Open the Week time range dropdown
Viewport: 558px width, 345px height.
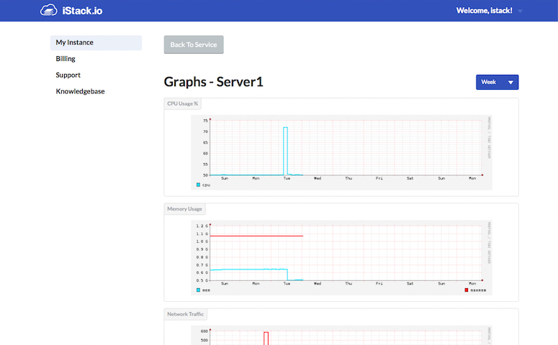coord(497,82)
